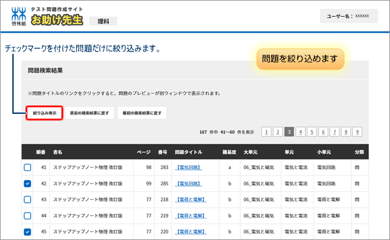Screen dimensions: 390x240
Task: Open 電気回路 problem link in row 41
Action: pyautogui.click(x=188, y=167)
